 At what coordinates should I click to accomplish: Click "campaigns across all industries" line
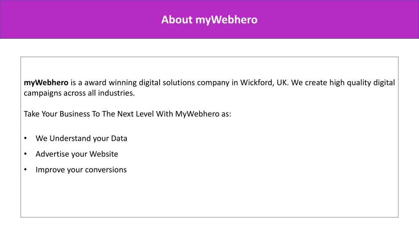click(79, 93)
